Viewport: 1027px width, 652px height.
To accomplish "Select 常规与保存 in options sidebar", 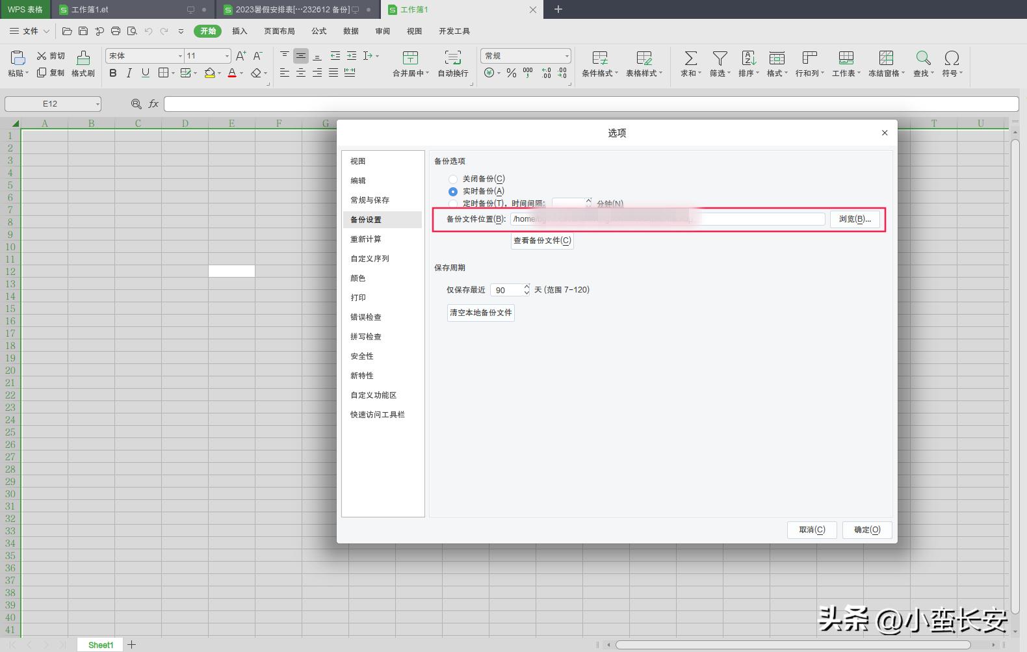I will (370, 200).
